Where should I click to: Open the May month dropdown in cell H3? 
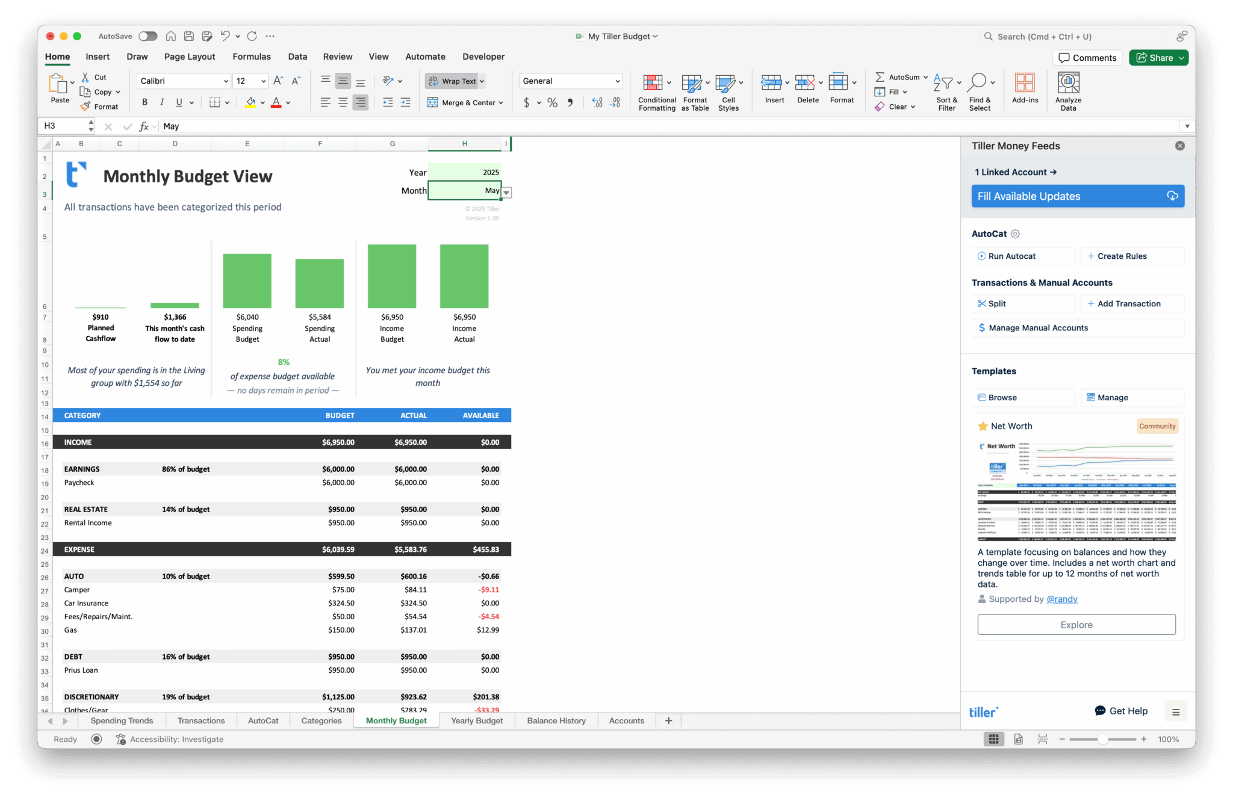pos(506,192)
